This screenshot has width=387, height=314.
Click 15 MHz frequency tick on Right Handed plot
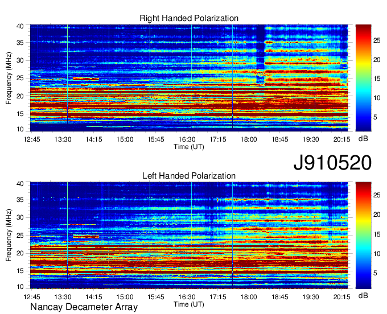(x=20, y=114)
